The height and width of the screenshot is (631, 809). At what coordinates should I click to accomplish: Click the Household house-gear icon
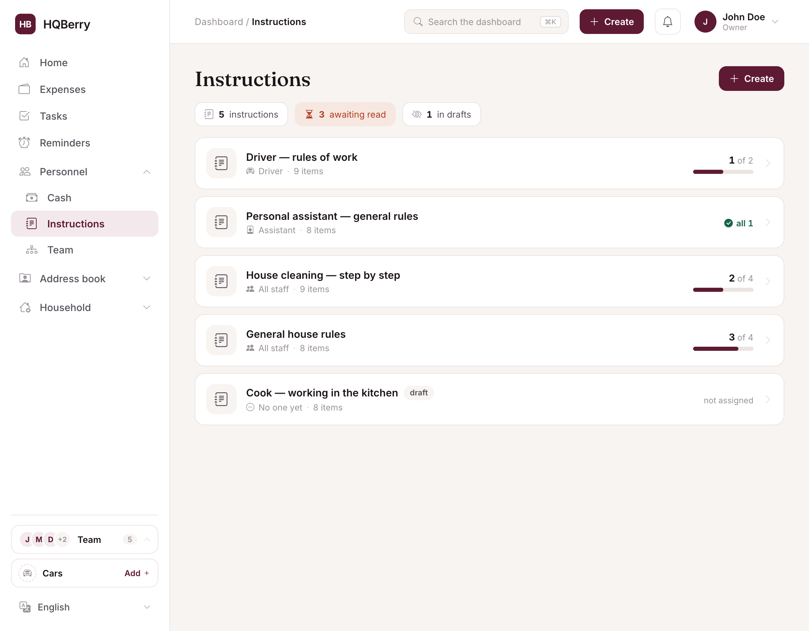click(25, 307)
